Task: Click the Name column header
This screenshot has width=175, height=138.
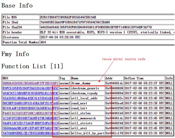Action: 88,78
